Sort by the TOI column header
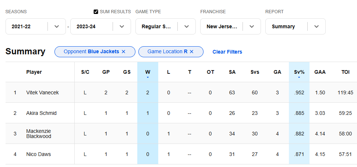Image resolution: width=357 pixels, height=167 pixels. point(345,72)
